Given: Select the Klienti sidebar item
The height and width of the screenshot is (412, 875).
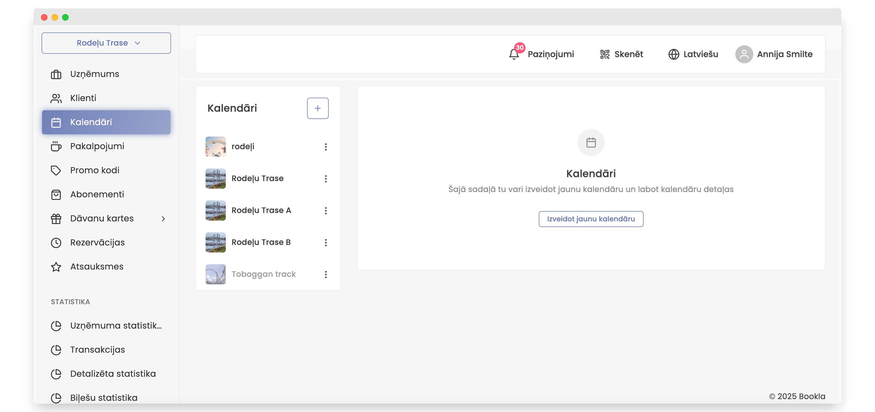Looking at the screenshot, I should pos(83,98).
